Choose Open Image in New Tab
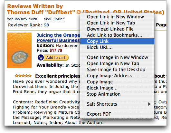Screen dimensions: 171x133 click(117, 63)
